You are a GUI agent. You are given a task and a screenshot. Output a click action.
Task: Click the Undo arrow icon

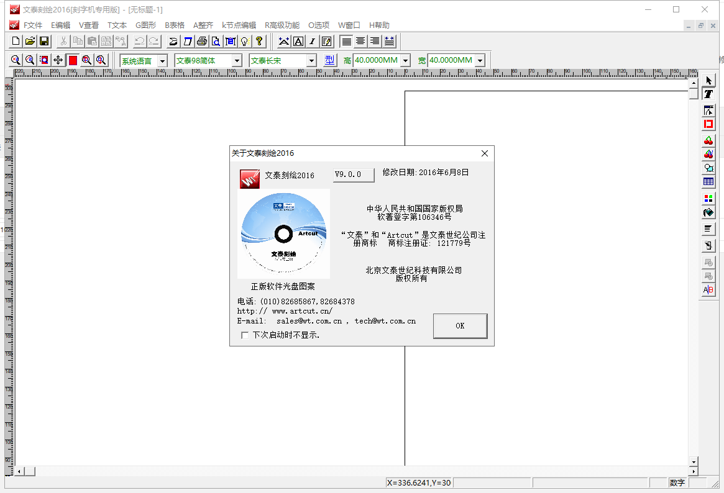(x=139, y=41)
